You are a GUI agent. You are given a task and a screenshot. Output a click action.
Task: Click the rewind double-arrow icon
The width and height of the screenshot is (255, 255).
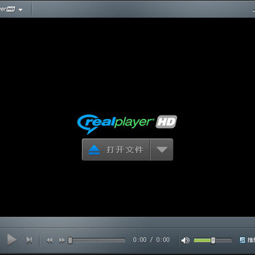[50, 241]
